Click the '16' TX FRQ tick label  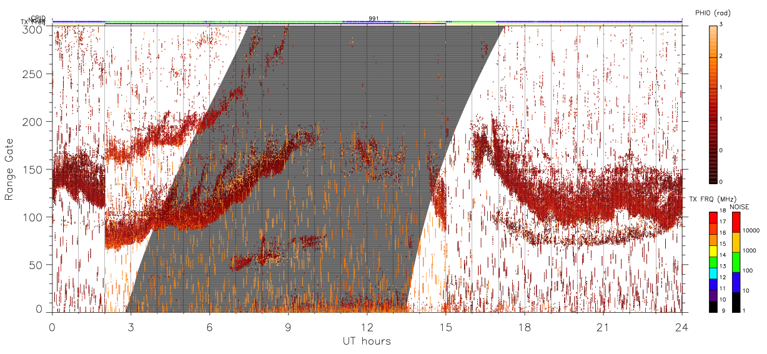pyautogui.click(x=723, y=233)
